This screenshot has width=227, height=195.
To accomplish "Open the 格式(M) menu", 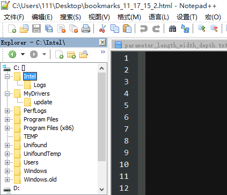I will [129, 17].
